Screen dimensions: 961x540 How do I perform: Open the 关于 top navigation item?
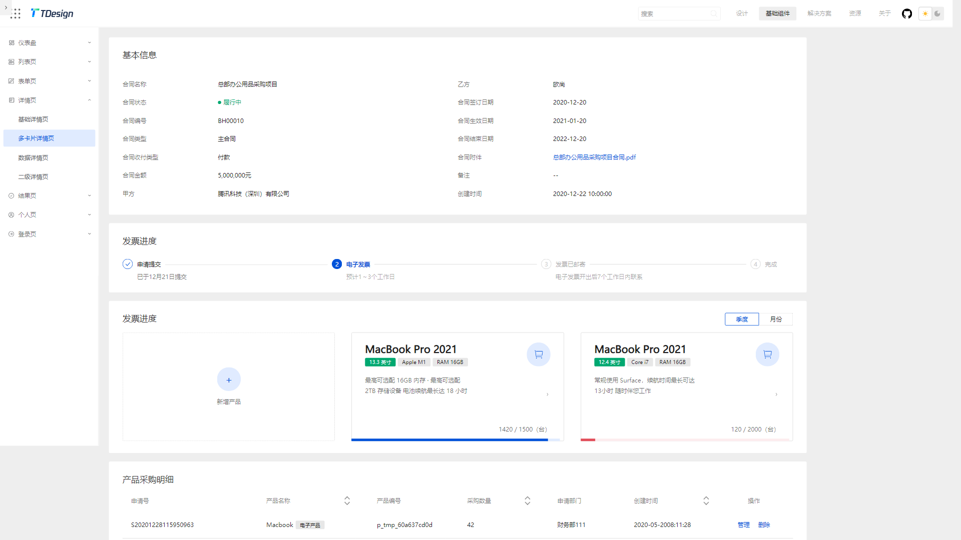point(884,13)
